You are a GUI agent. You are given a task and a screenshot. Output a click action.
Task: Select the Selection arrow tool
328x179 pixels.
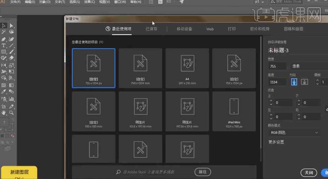[4, 26]
